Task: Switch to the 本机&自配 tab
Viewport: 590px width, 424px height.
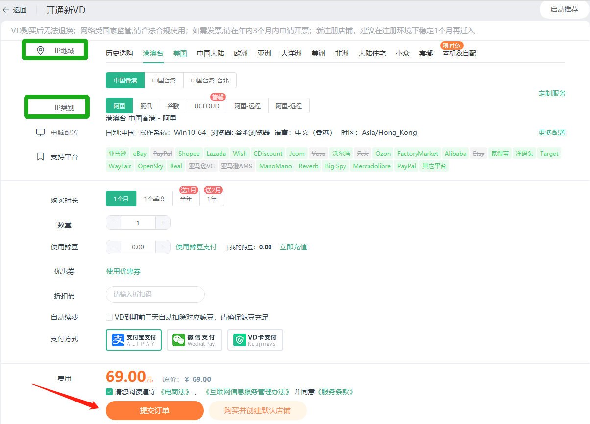Action: click(459, 53)
